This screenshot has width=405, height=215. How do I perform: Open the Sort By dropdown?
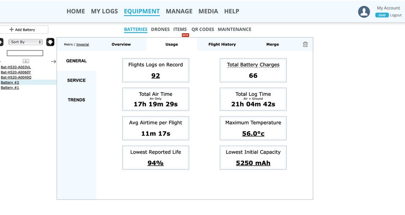point(26,42)
